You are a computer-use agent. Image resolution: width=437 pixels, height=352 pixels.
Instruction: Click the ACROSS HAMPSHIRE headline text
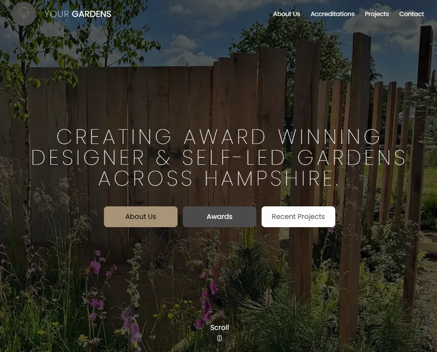point(218,179)
